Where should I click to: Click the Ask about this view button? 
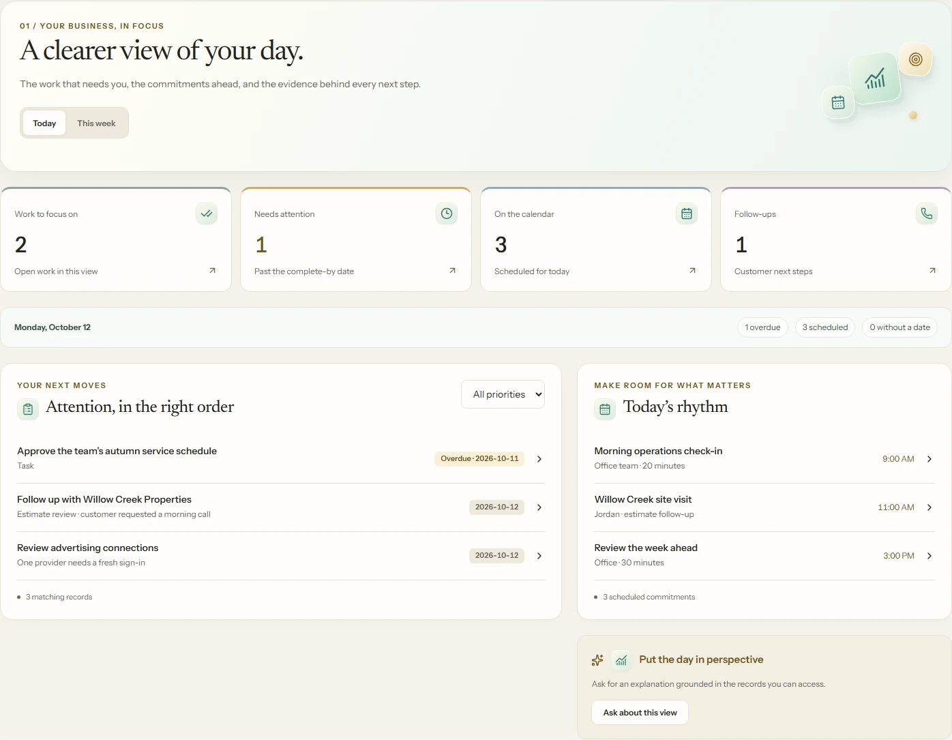[x=640, y=713]
